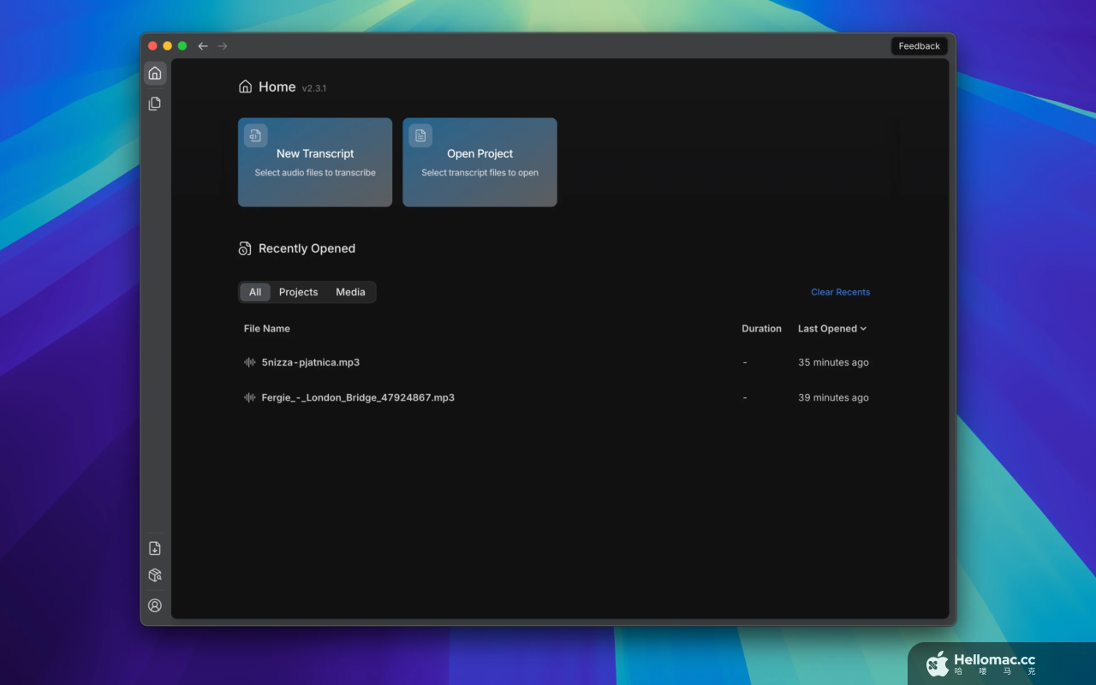Click the 39 minutes ago cell

click(833, 397)
